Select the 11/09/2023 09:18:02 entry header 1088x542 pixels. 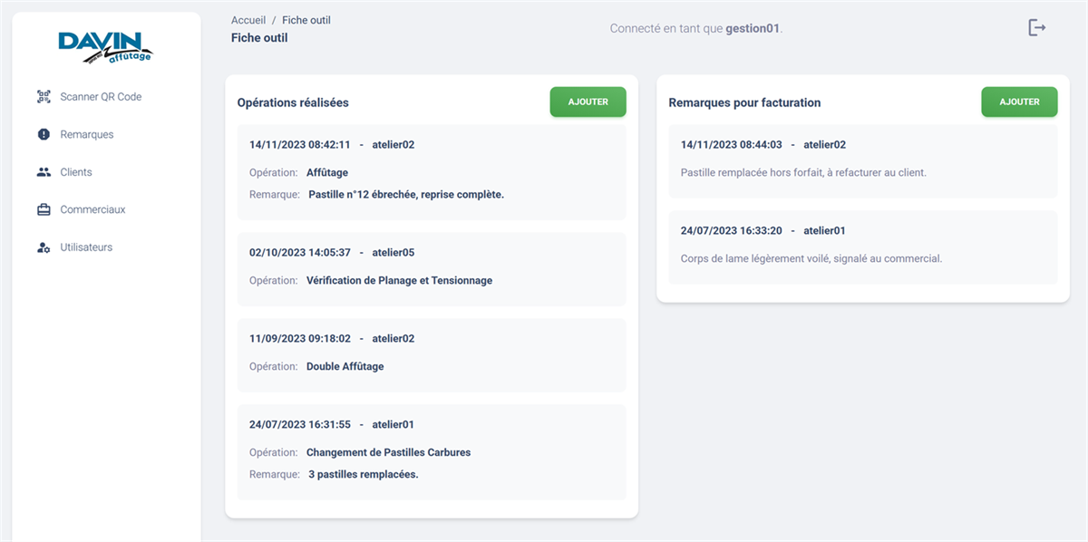click(332, 338)
